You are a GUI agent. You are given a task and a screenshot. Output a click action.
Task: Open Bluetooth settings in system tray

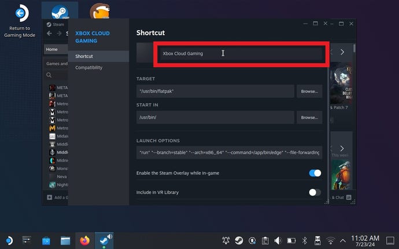(x=304, y=240)
